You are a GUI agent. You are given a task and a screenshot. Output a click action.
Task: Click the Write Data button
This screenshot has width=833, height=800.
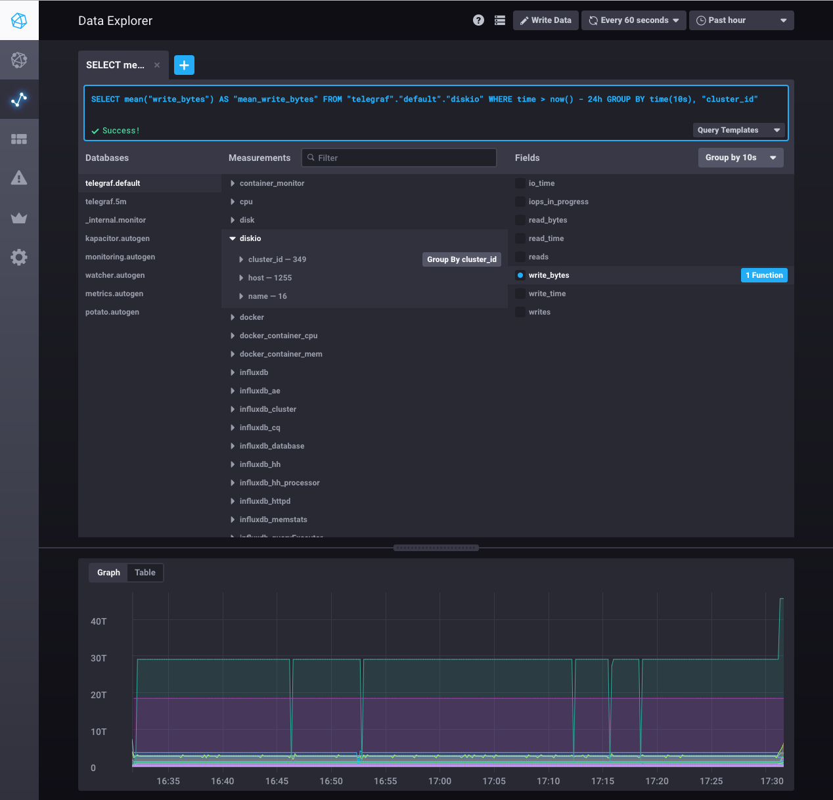pyautogui.click(x=546, y=20)
